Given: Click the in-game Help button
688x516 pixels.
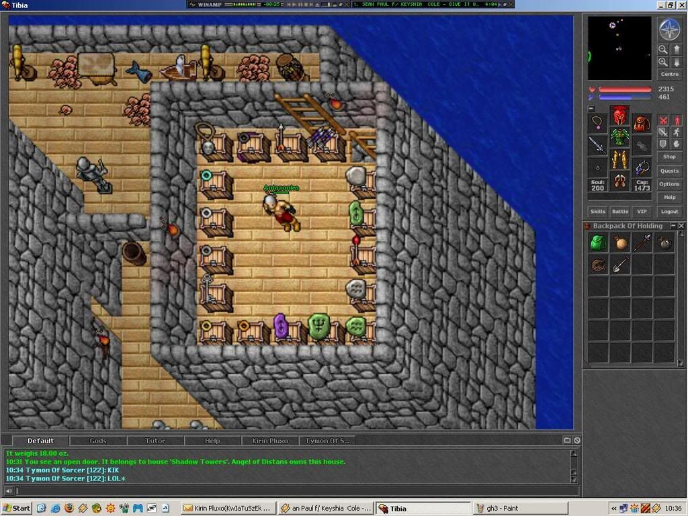Looking at the screenshot, I should click(670, 198).
